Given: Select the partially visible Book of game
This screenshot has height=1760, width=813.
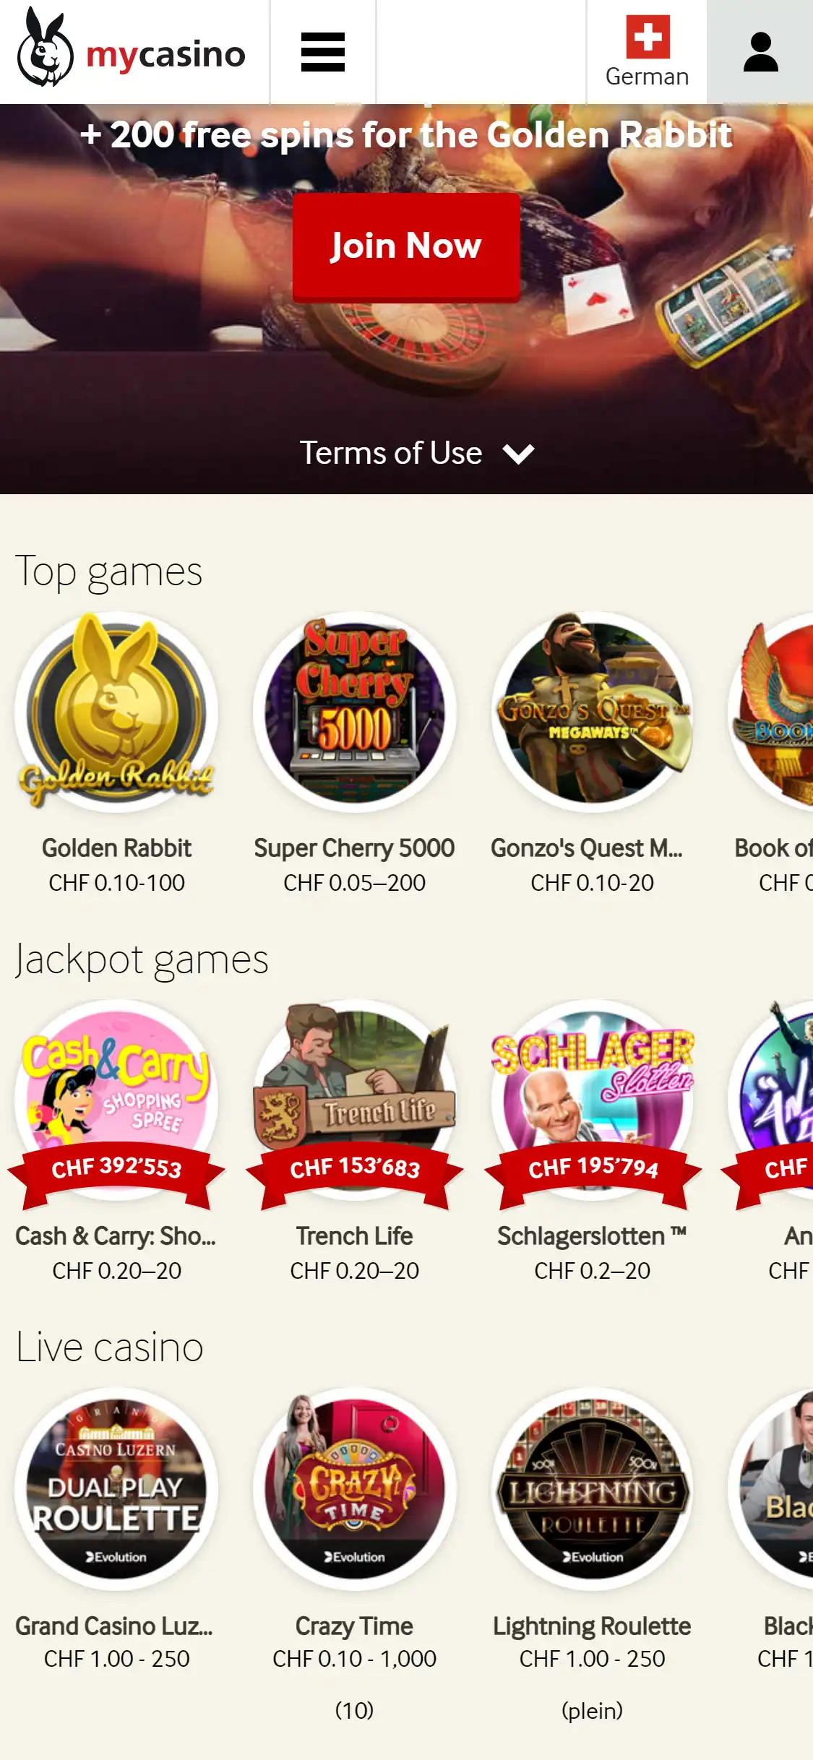Looking at the screenshot, I should click(771, 712).
